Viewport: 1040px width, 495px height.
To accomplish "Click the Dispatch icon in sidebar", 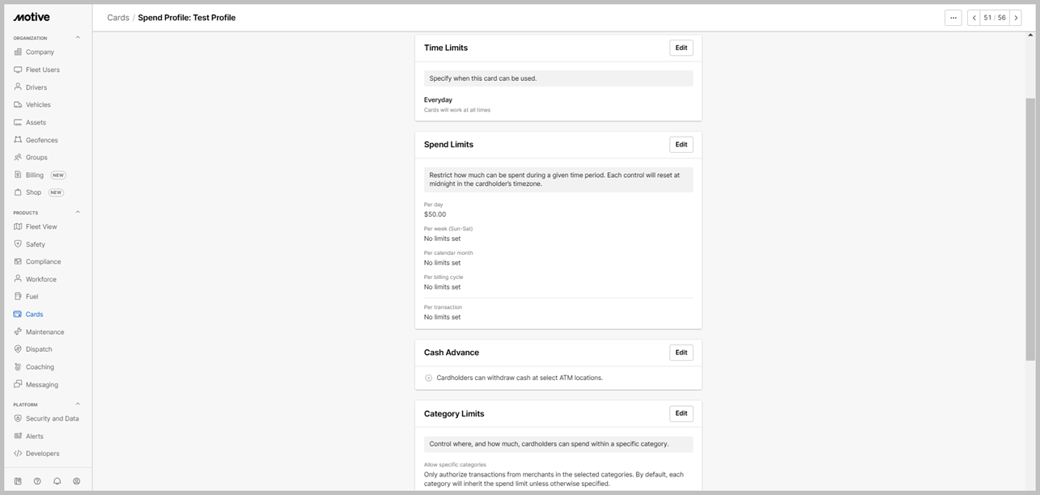I will (x=18, y=349).
